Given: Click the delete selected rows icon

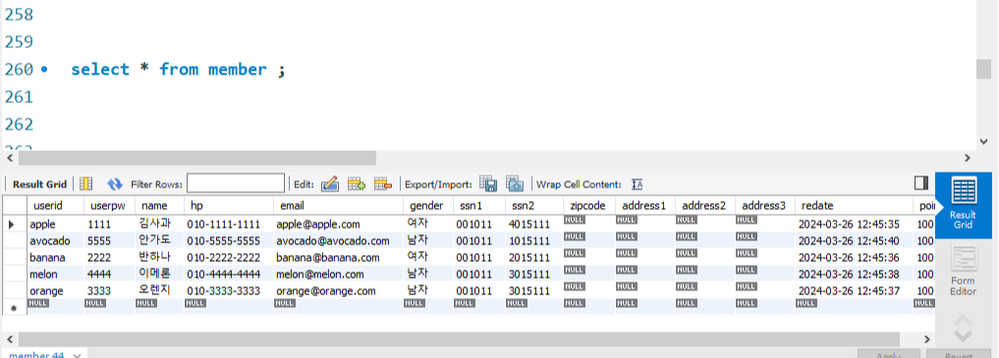Looking at the screenshot, I should 383,183.
